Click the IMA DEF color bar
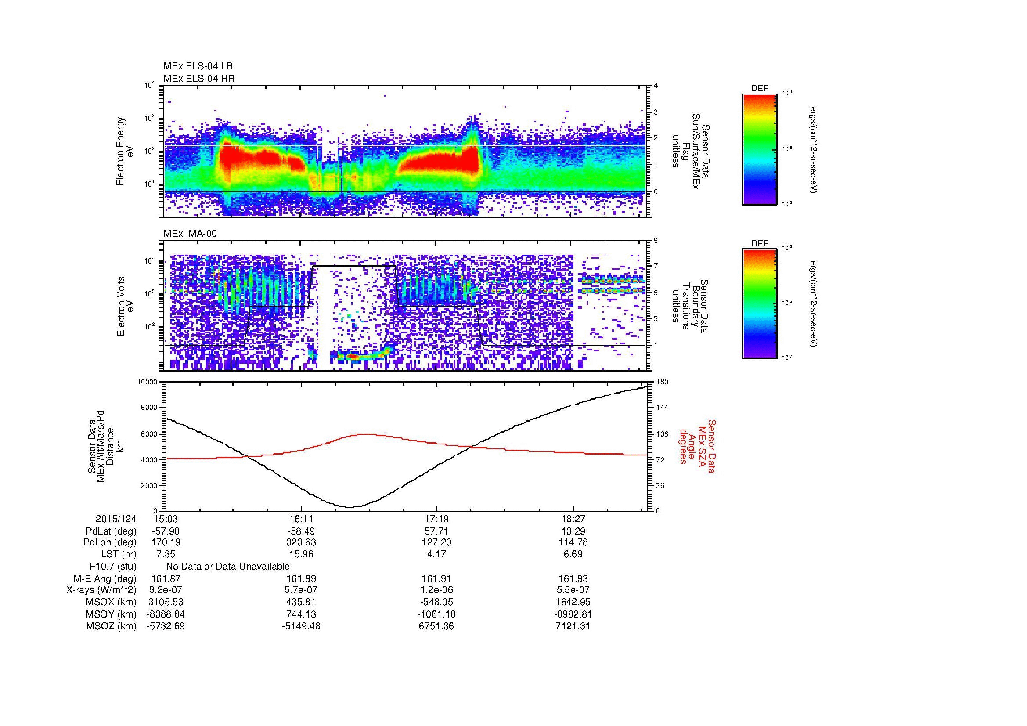 (x=759, y=304)
